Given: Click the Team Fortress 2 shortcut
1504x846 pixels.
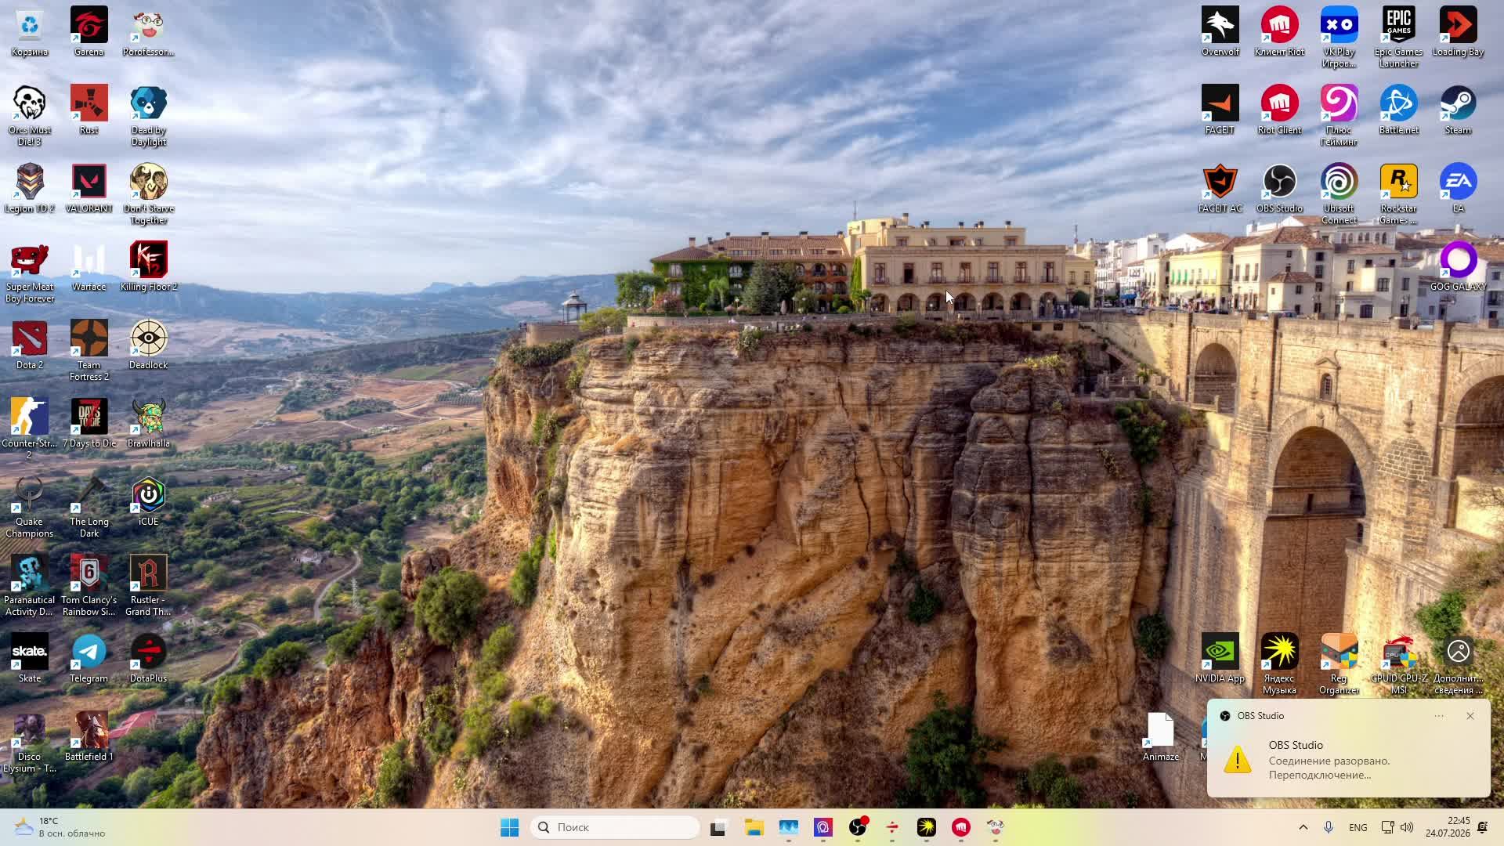Looking at the screenshot, I should [89, 351].
